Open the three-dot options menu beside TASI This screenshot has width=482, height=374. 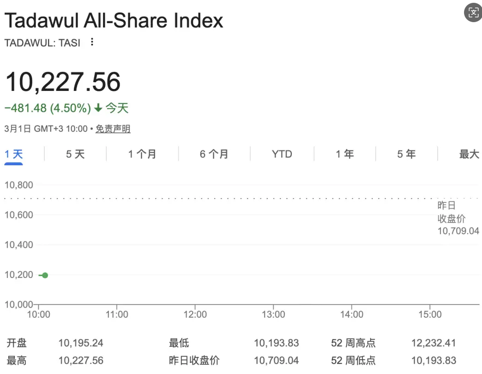[92, 42]
